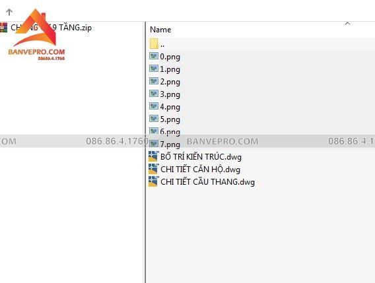Select file named 1.png

(x=170, y=69)
